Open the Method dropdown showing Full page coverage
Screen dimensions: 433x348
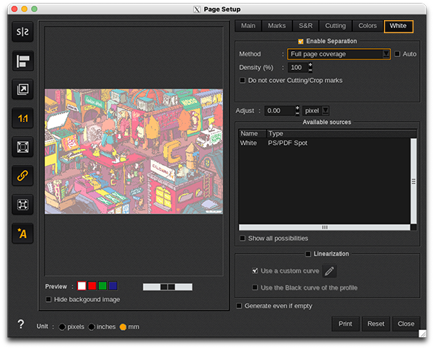click(338, 54)
